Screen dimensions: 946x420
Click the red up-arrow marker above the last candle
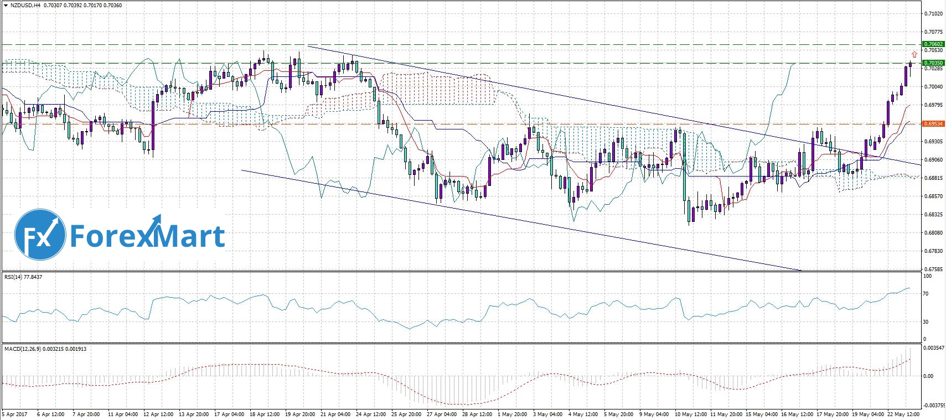click(x=914, y=54)
